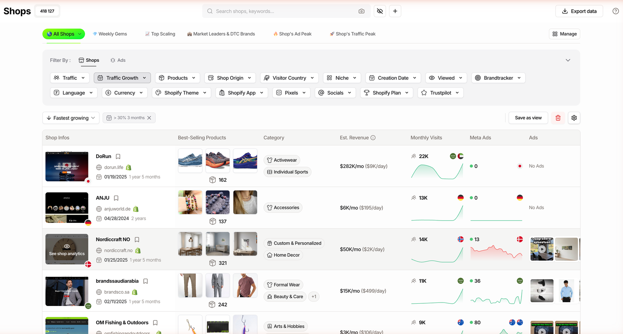Remove the '> 30% 3 months' filter chip
Screen dimensions: 623x334
point(149,118)
